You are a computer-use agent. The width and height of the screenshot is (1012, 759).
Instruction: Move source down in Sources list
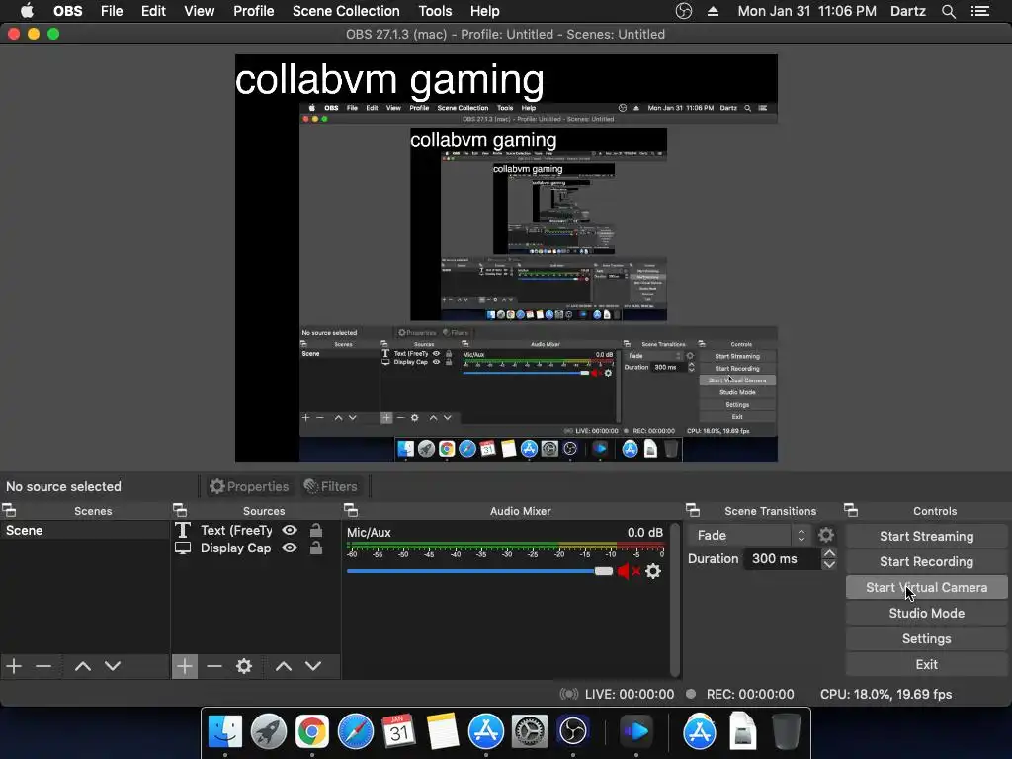313,666
